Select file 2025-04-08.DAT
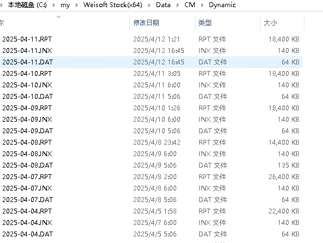This screenshot has width=323, height=243. (x=28, y=165)
